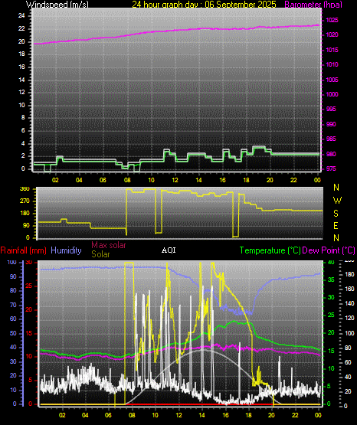Click the 70 humidity axis value
This screenshot has width=357, height=425.
[x=13, y=306]
